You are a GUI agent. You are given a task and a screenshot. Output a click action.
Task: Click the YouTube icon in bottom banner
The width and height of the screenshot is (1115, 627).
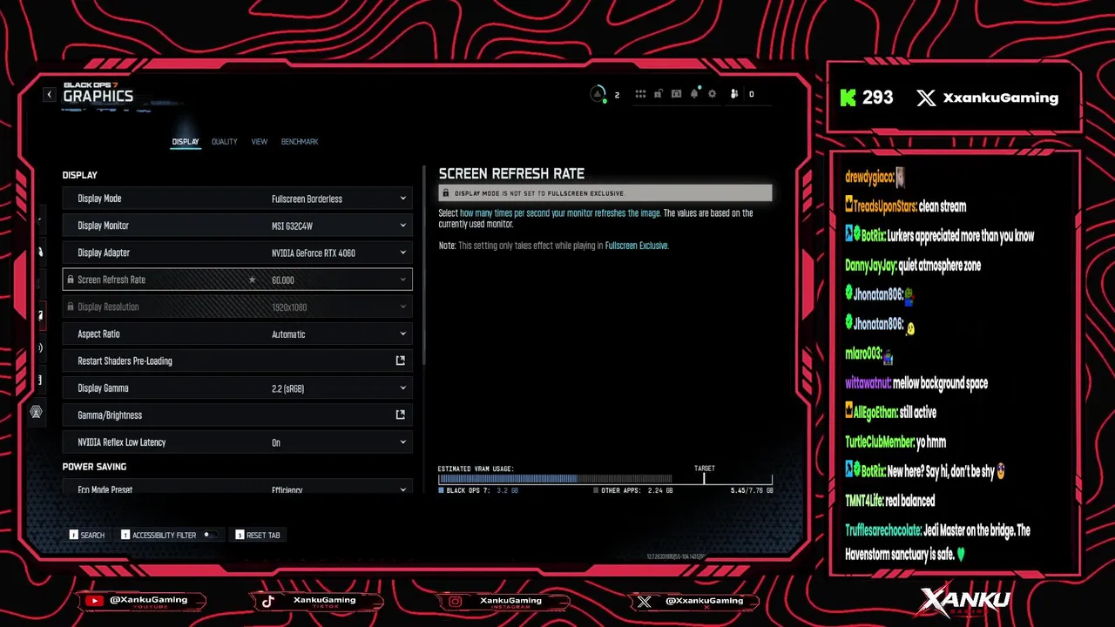(x=93, y=600)
